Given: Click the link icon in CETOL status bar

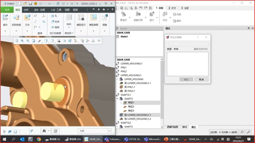Looking at the screenshot, I should coord(248,132).
